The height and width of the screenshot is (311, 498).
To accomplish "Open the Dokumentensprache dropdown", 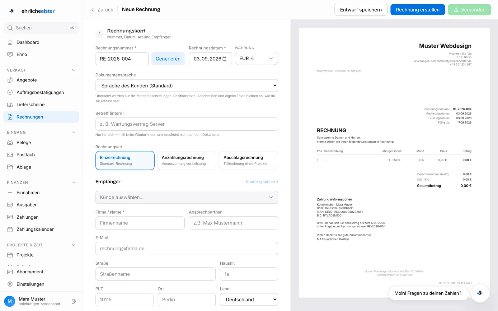I will click(187, 86).
